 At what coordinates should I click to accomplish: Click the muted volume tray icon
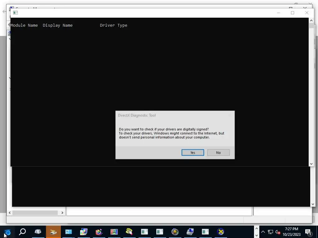coord(278,232)
